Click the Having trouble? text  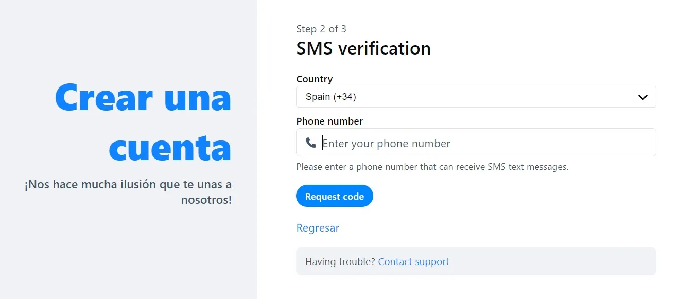pos(340,262)
